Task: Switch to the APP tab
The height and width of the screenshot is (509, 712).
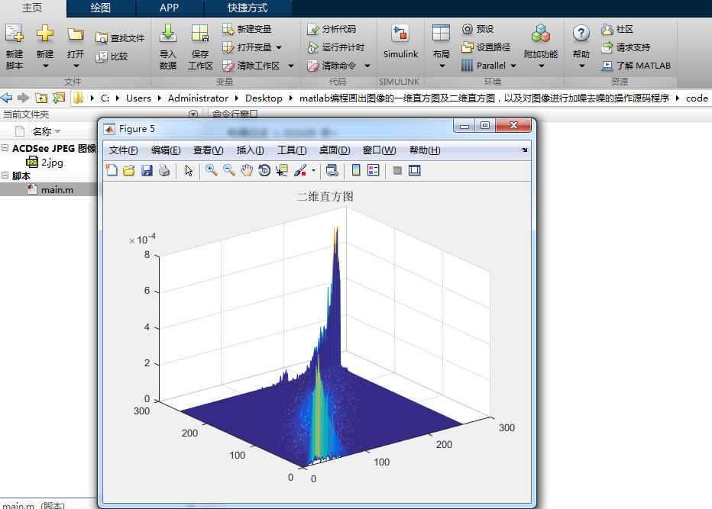Action: pos(170,8)
